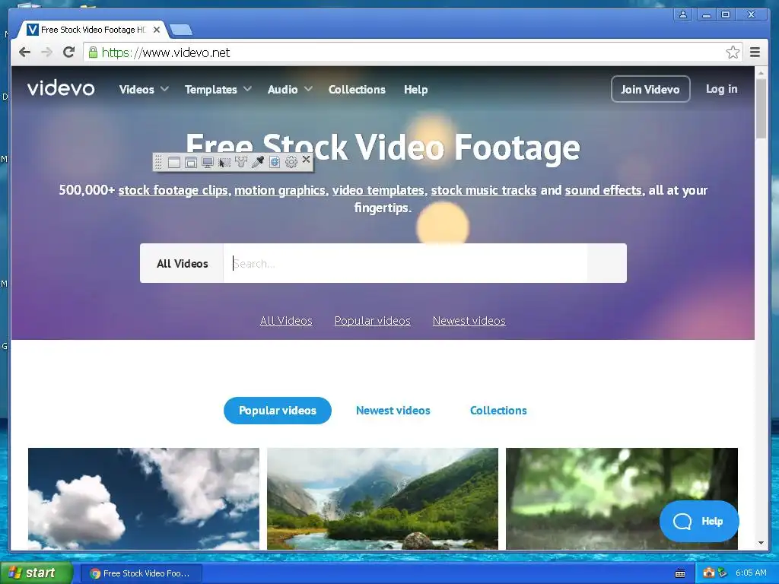Click the on-screen keyboard taskbar icon

pos(680,573)
